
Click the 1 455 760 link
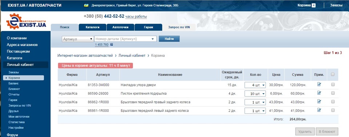102,45
